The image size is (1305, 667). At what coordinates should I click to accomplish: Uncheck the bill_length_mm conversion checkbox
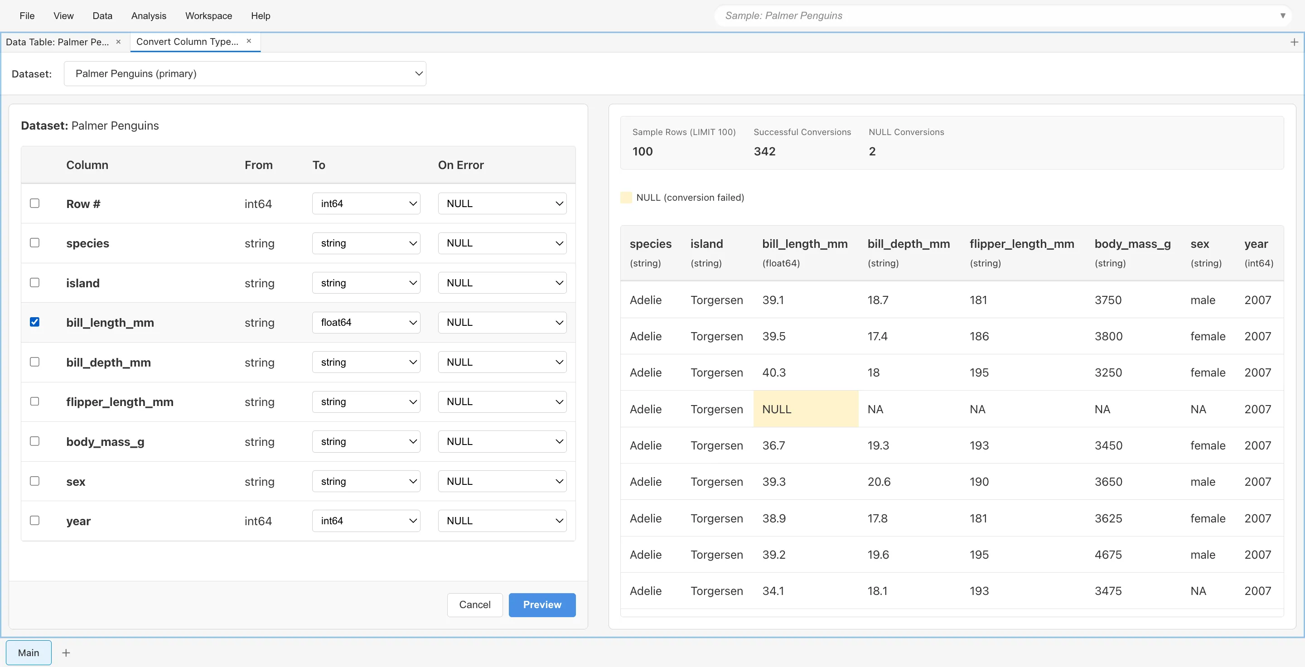(x=34, y=322)
